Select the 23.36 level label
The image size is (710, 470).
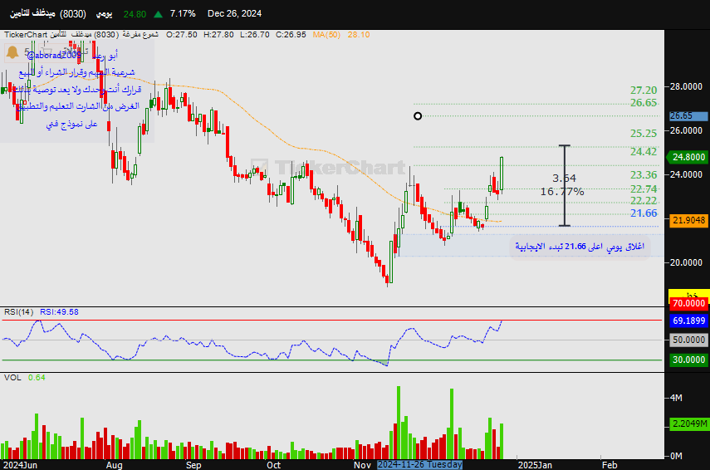(644, 174)
